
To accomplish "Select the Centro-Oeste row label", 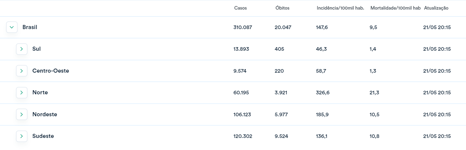I will (51, 71).
